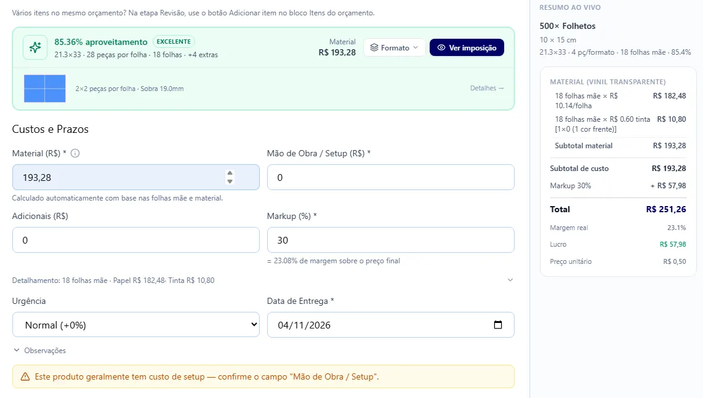This screenshot has width=703, height=398.
Task: Click the "10 × 15 cm" size text
Action: [558, 40]
